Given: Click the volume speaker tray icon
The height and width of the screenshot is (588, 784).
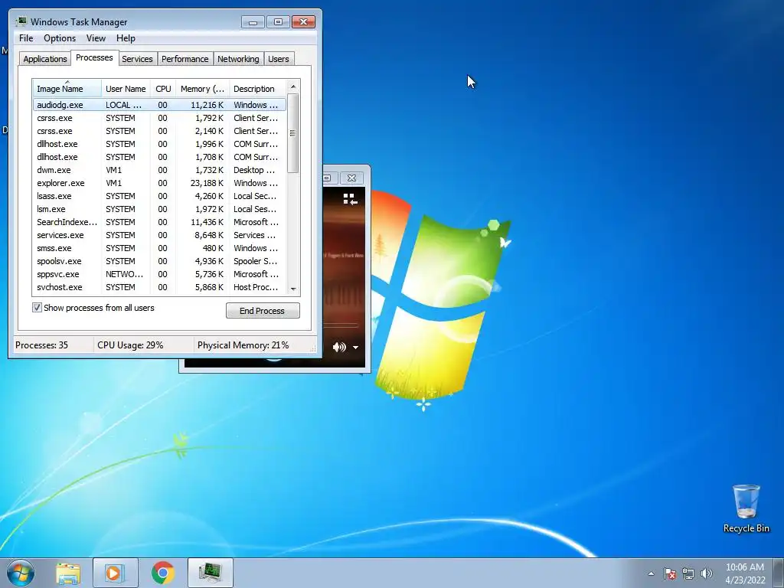Looking at the screenshot, I should point(707,573).
